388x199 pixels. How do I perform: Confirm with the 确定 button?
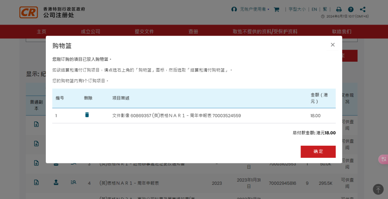318,152
